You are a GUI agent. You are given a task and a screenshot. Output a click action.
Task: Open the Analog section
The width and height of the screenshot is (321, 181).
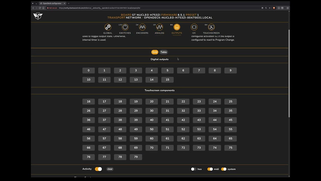pos(159,29)
